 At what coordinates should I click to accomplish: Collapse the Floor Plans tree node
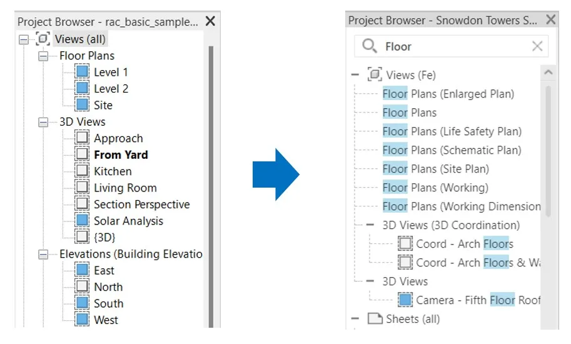43,56
